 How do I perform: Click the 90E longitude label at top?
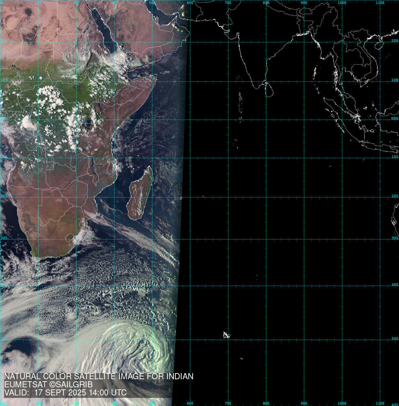[304, 3]
